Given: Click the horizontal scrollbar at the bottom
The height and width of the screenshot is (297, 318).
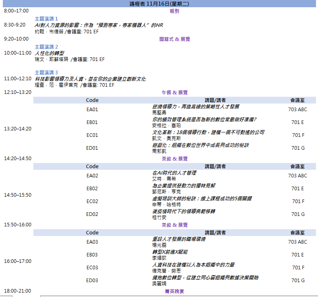Looking at the screenshot, I should pos(177,296).
